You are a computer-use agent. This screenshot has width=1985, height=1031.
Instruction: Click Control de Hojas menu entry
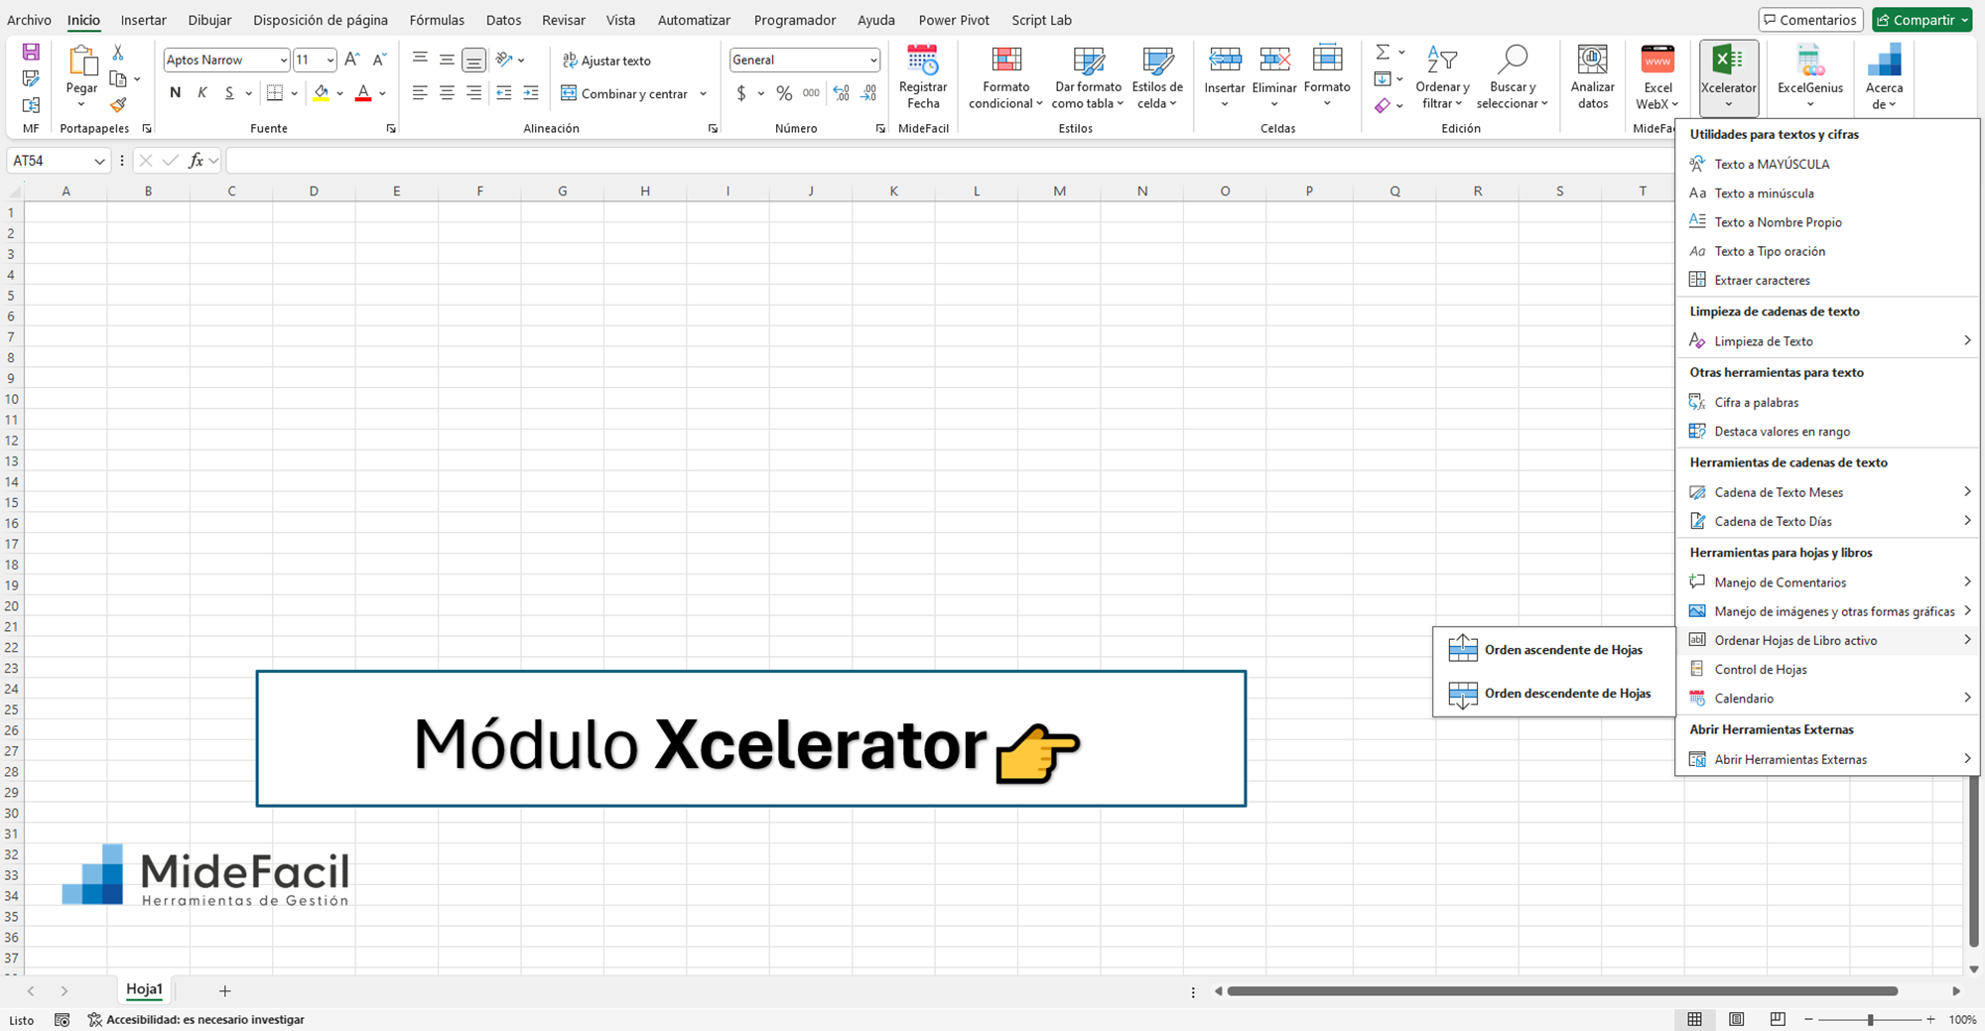pos(1826,670)
